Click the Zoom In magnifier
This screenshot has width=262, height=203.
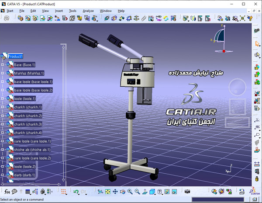(130, 192)
